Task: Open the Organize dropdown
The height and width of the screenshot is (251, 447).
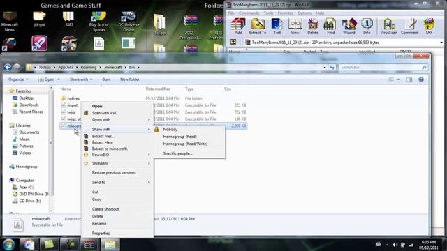Action: [x=18, y=79]
